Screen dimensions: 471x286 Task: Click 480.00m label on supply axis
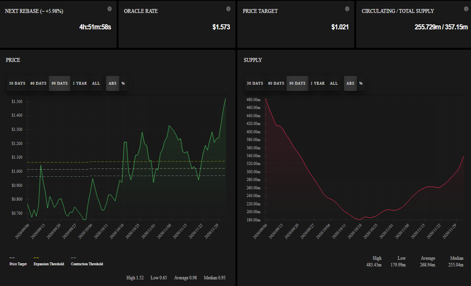[254, 100]
